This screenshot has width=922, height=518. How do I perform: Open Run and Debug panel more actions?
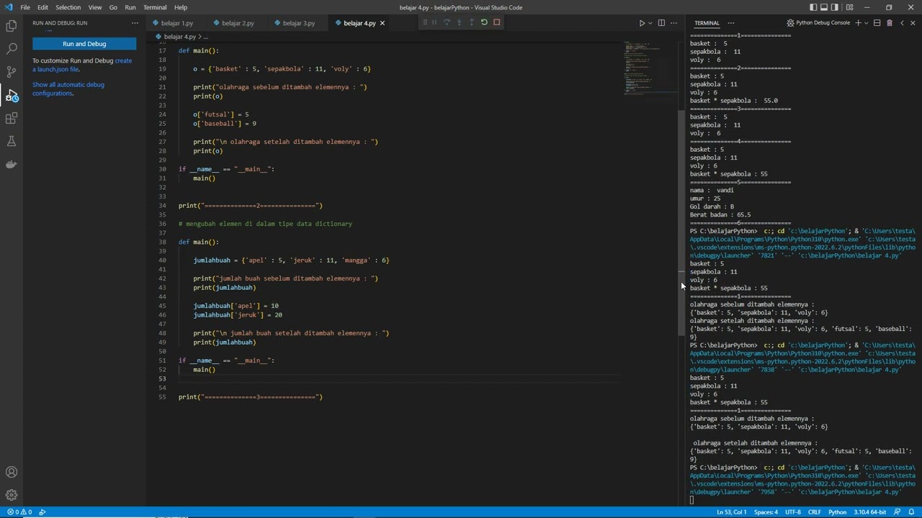[135, 23]
